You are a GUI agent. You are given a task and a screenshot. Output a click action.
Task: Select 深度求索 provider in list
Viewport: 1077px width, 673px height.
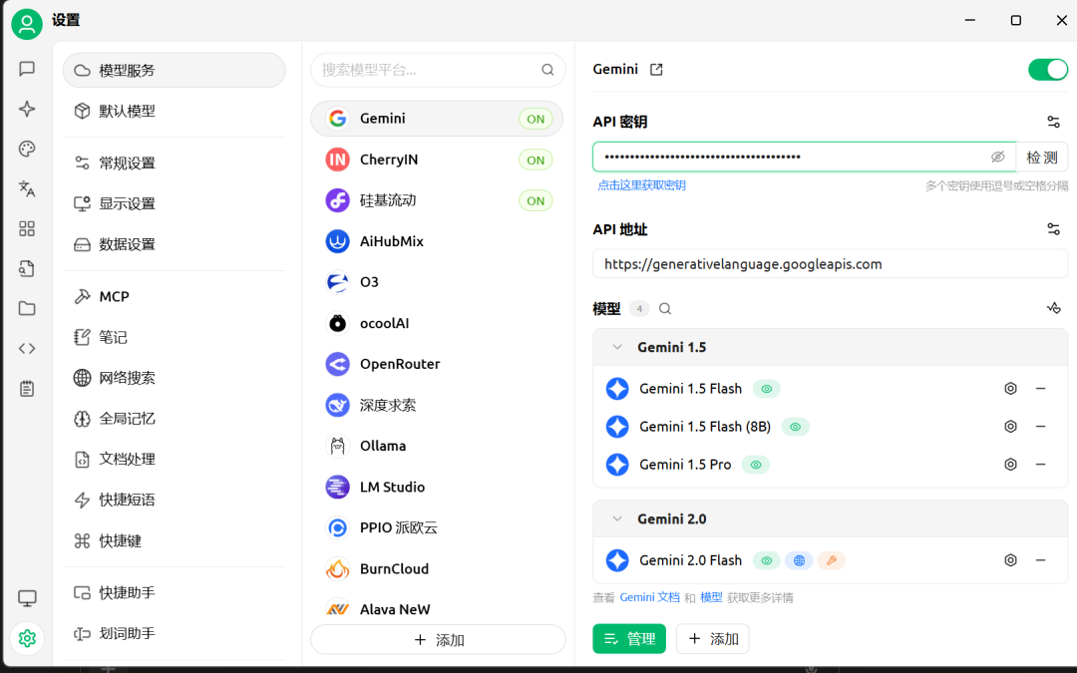click(437, 405)
